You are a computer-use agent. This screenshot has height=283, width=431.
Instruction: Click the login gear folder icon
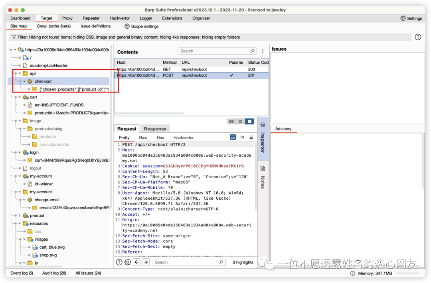26,152
